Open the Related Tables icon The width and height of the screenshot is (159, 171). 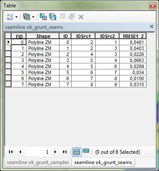[27, 17]
